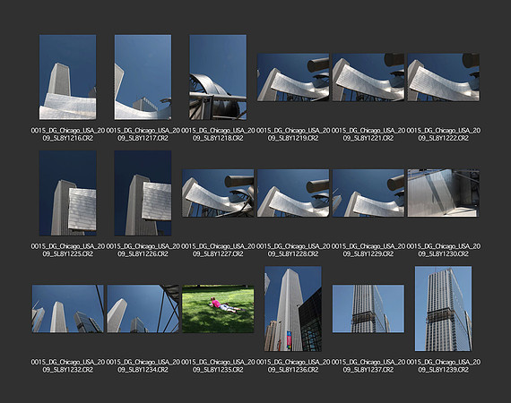Click the filename label ending 5L8Y1217.CR2
511x403 pixels.
point(143,134)
